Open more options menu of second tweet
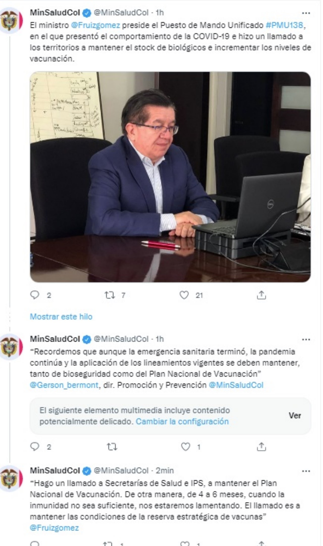The width and height of the screenshot is (323, 546). point(306,339)
